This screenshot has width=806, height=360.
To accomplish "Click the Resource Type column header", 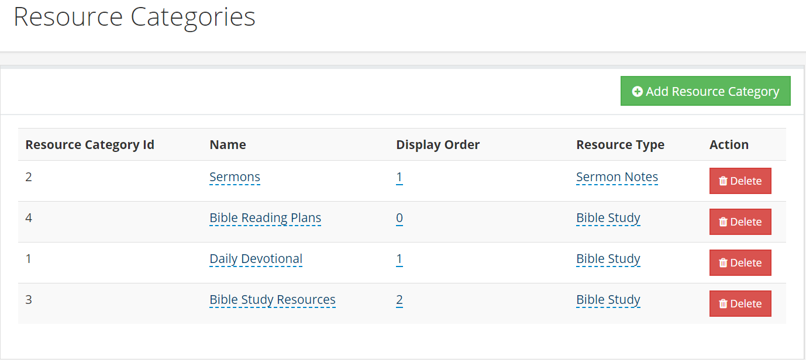I will [621, 144].
